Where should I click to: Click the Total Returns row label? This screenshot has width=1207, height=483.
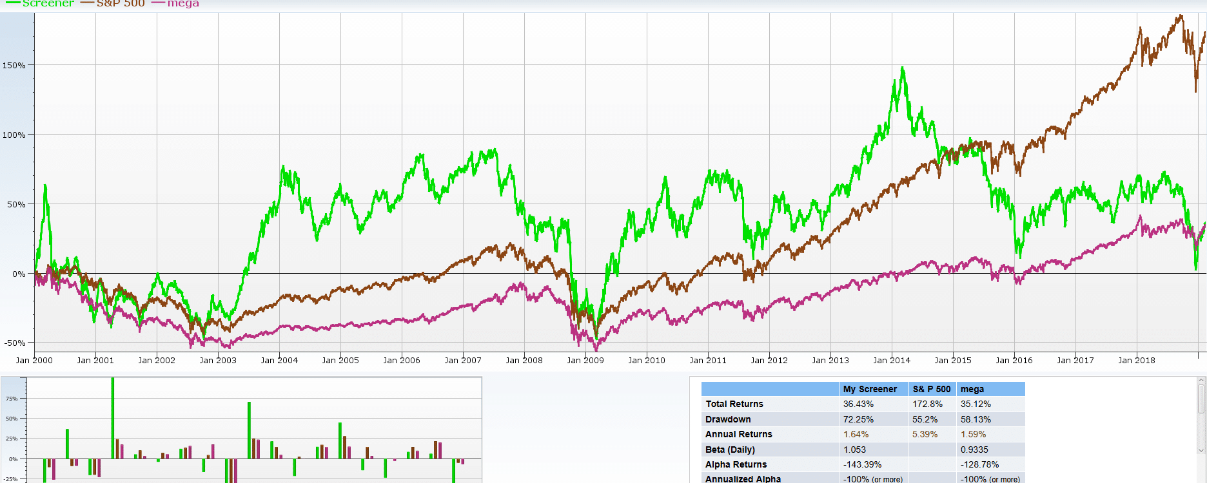click(734, 404)
